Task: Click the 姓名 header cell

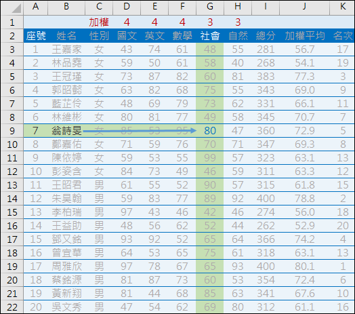Action: click(x=66, y=36)
